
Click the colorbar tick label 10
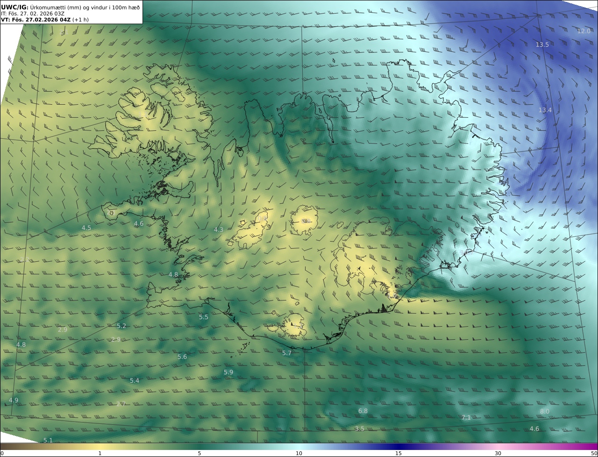299,453
